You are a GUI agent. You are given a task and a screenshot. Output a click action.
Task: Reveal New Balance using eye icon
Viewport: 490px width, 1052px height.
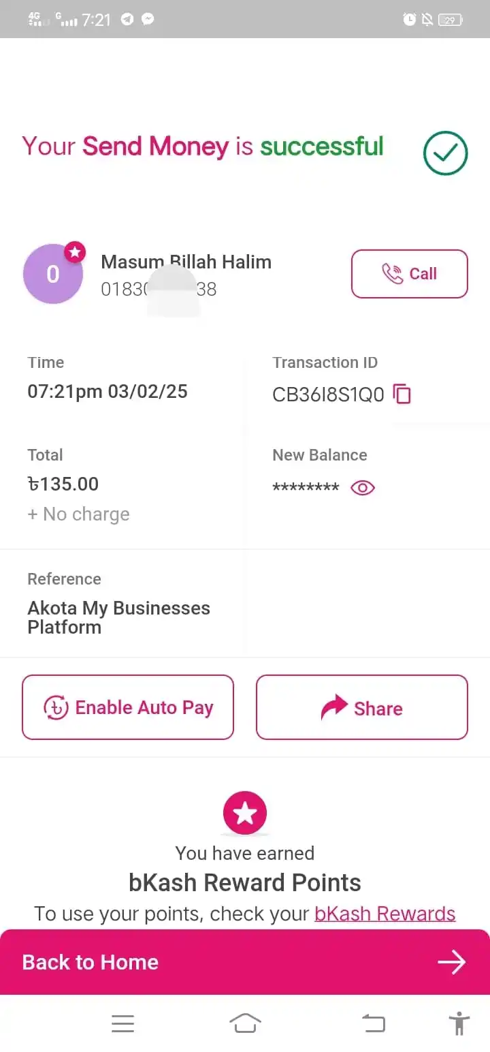click(x=363, y=488)
